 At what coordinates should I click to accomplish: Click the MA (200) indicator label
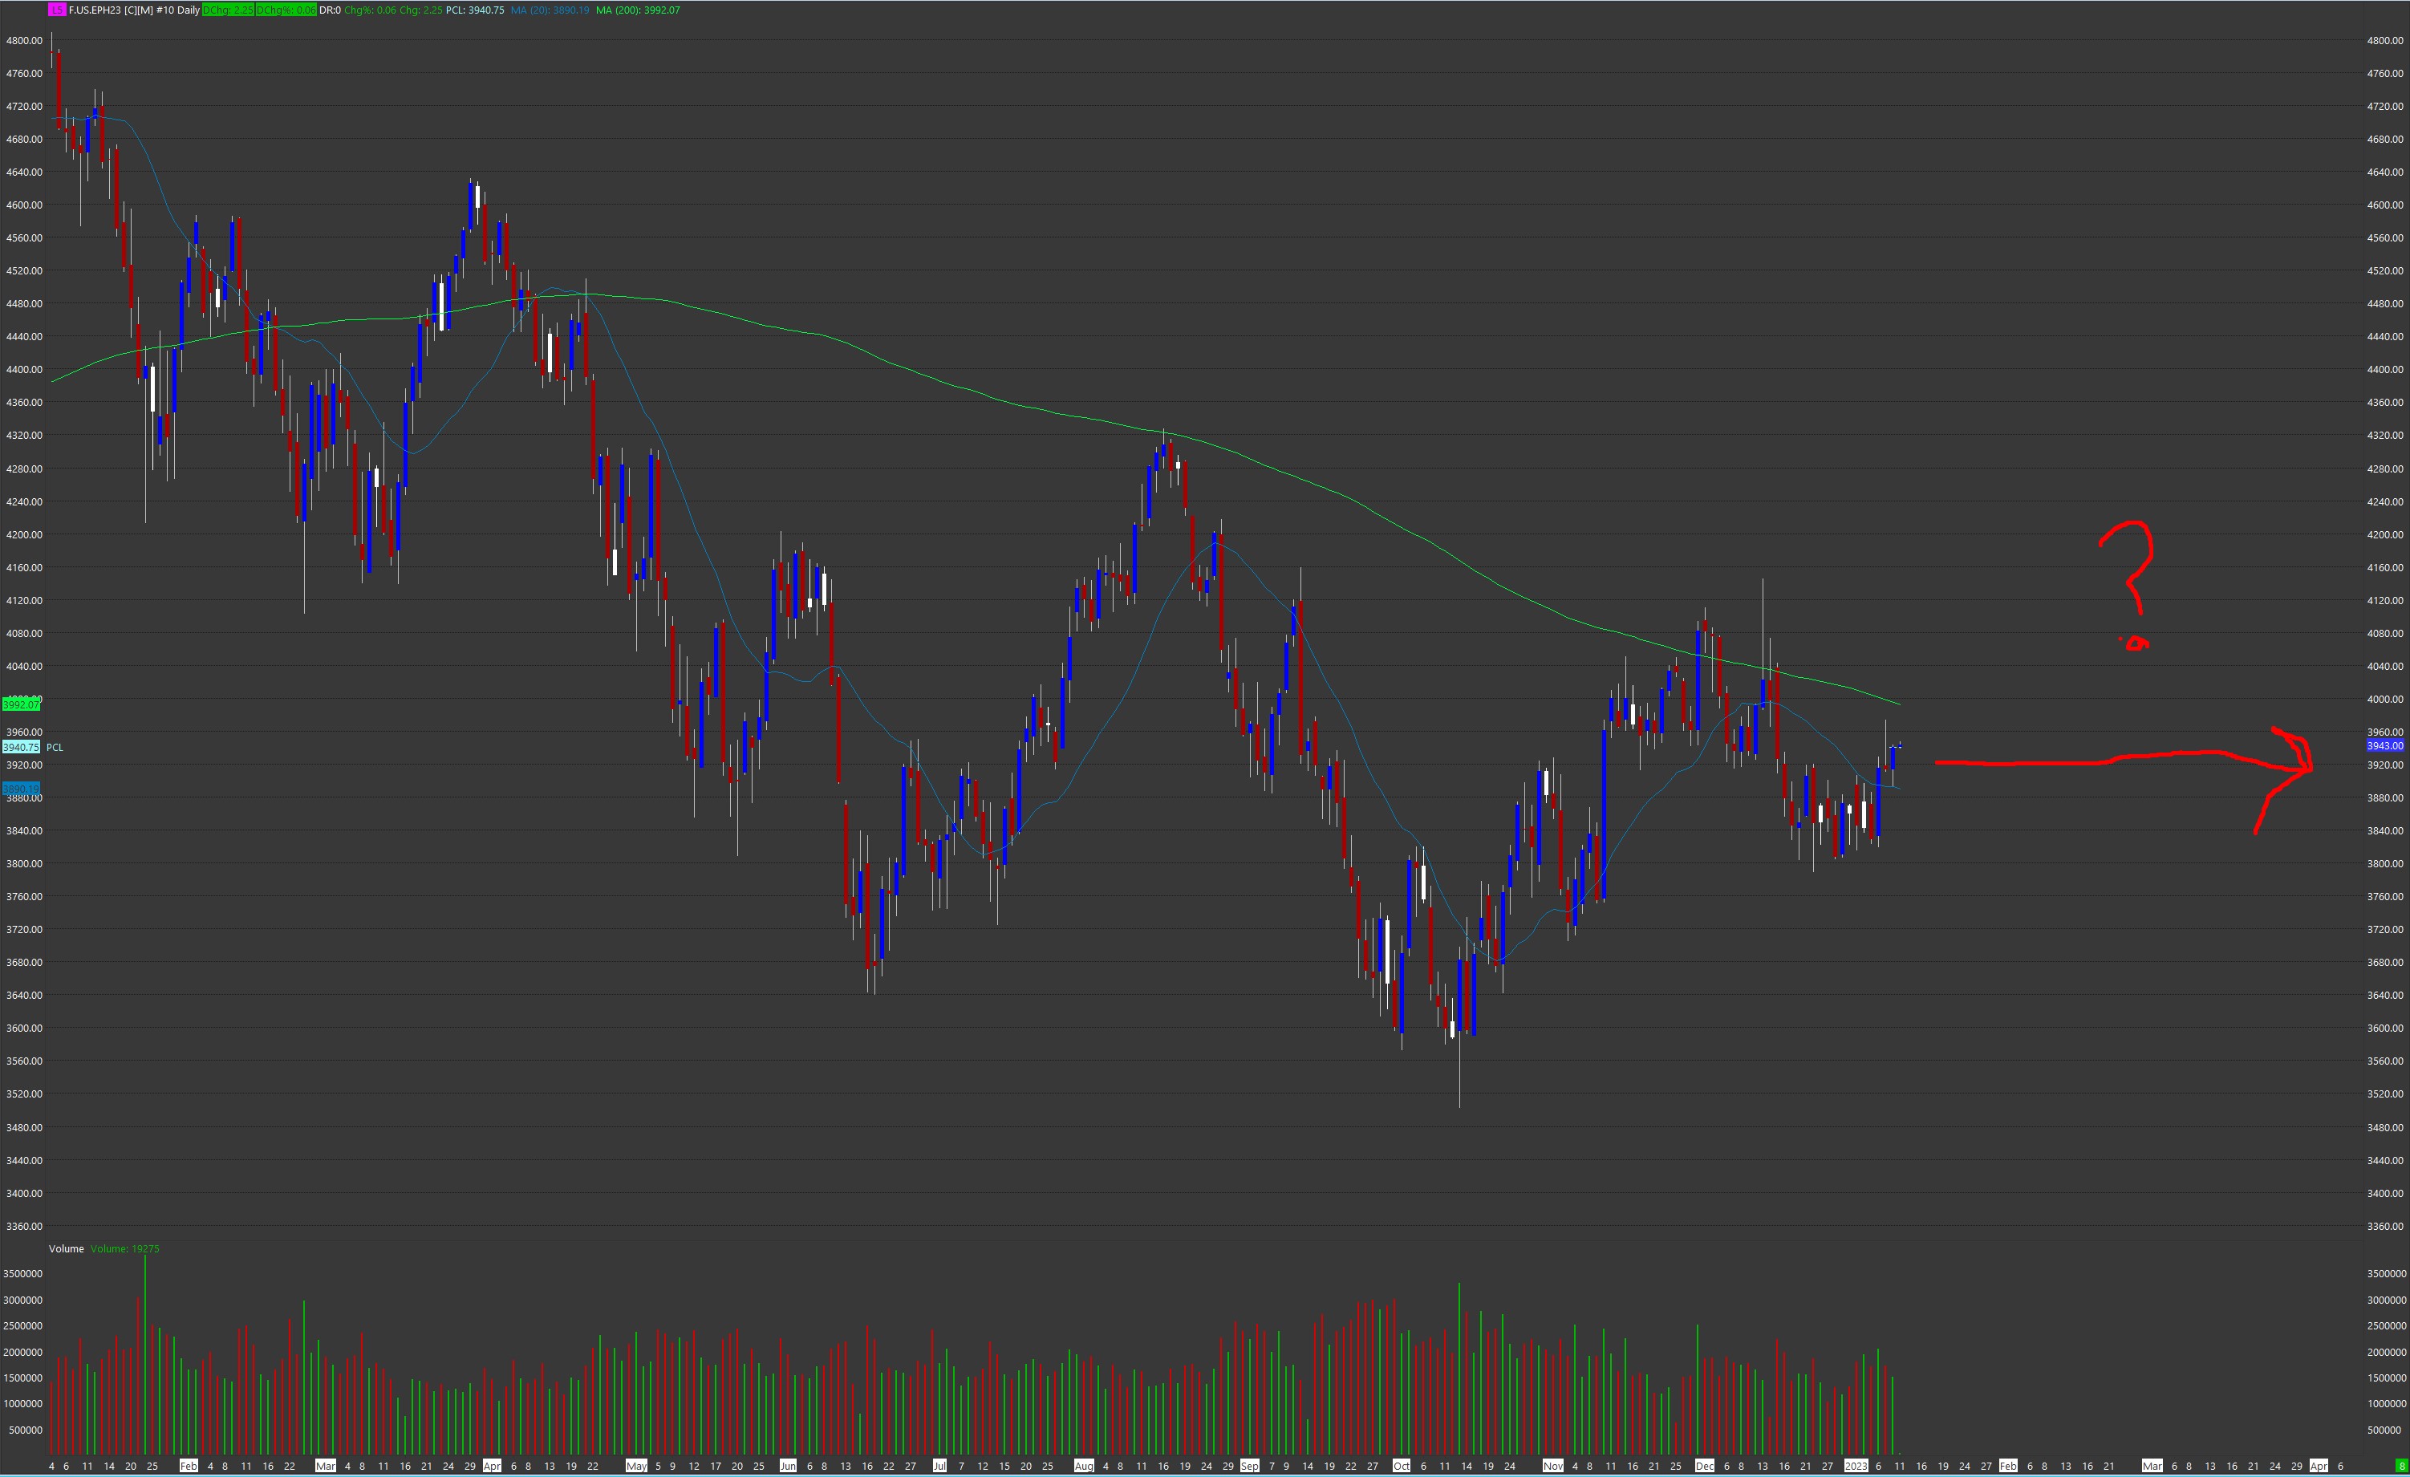pyautogui.click(x=638, y=10)
